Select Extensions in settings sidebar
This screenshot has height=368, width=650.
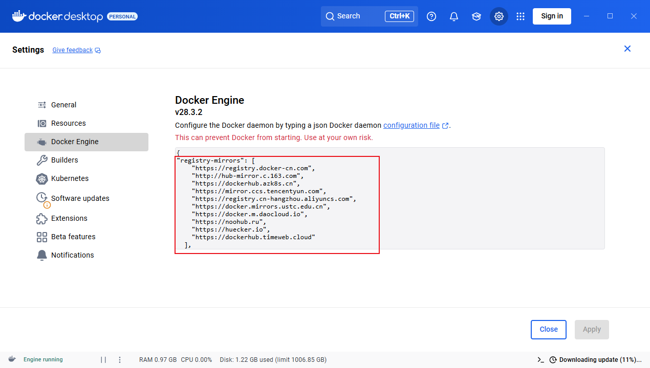86,218
